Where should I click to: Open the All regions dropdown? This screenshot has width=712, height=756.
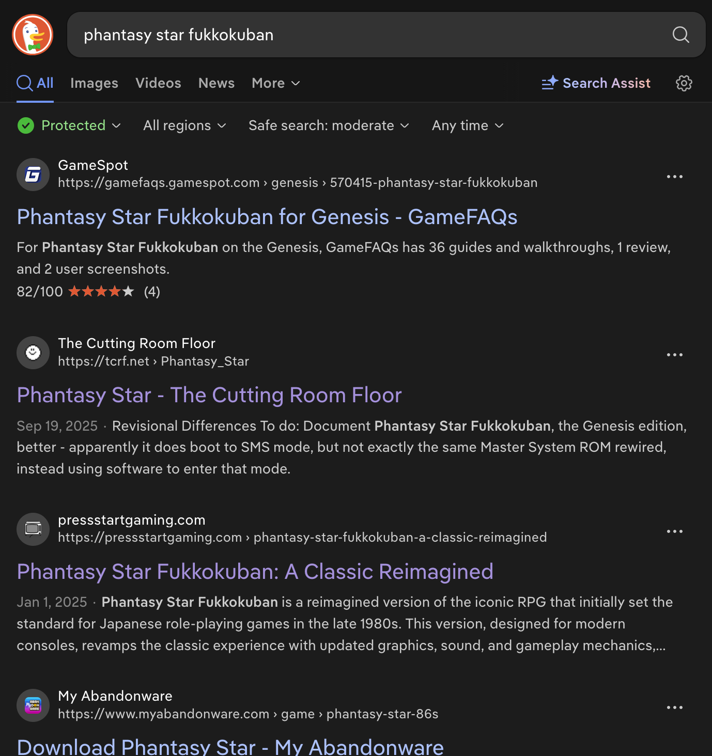tap(184, 125)
